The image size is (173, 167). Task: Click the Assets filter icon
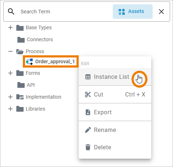pyautogui.click(x=121, y=12)
